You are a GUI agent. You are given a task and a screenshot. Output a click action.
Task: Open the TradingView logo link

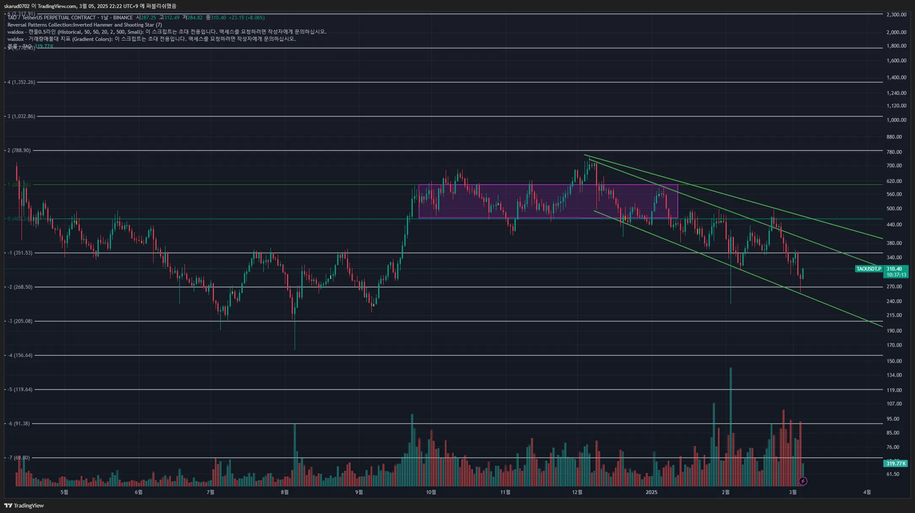coord(24,505)
